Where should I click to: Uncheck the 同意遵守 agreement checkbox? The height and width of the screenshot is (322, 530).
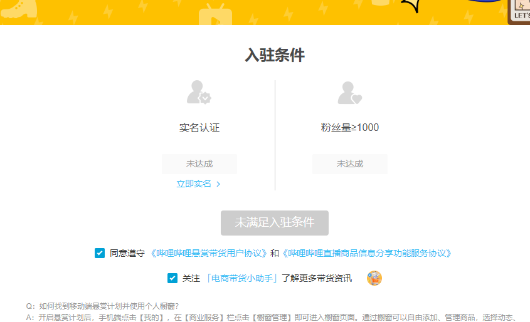click(100, 253)
